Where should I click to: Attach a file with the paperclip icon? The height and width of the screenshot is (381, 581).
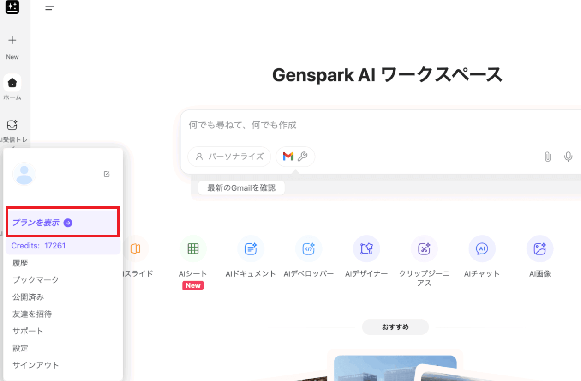click(547, 157)
